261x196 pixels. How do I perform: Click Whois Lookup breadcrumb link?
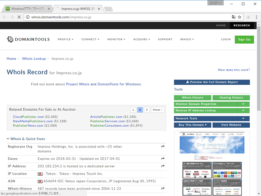pyautogui.click(x=34, y=59)
